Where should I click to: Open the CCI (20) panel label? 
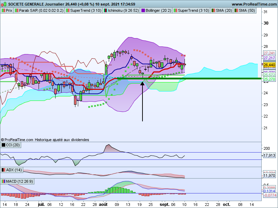(11, 145)
